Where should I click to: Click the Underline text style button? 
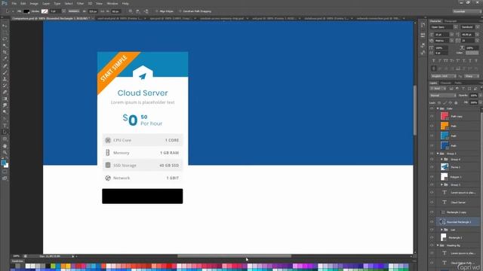click(470, 61)
